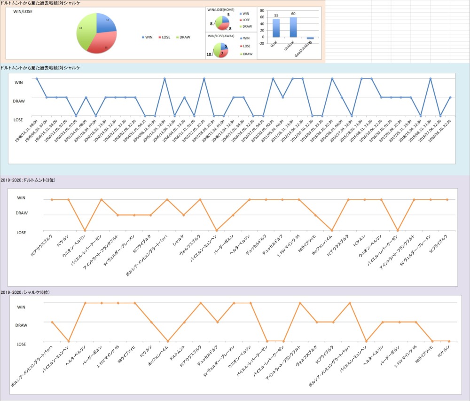Click the date label "2004/31.01. 04:15"

pos(134,131)
